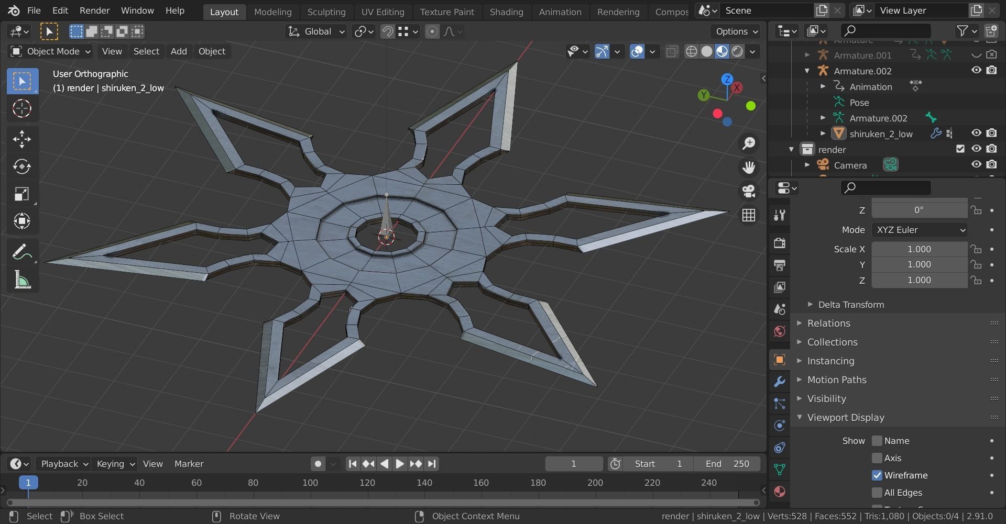Open the Render properties tab
The width and height of the screenshot is (1006, 524).
click(780, 243)
